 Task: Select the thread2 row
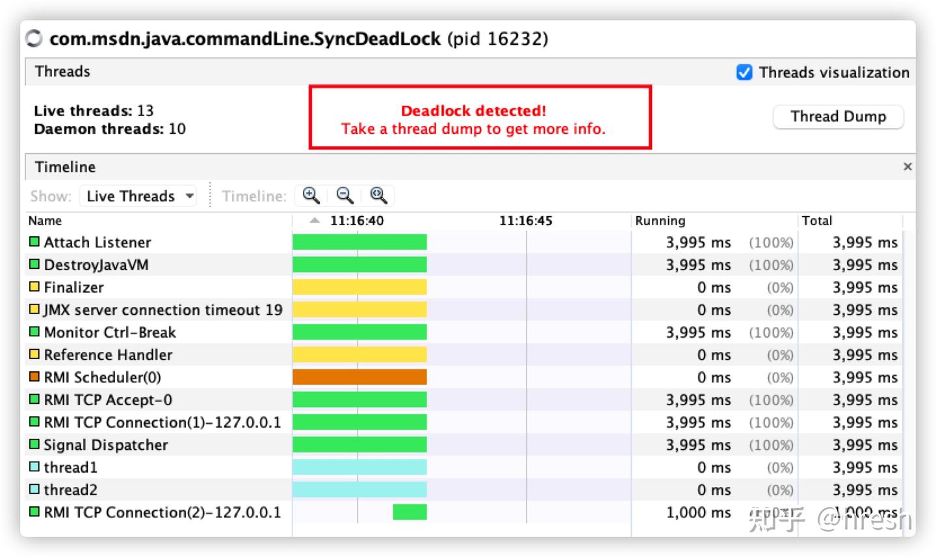(x=70, y=489)
